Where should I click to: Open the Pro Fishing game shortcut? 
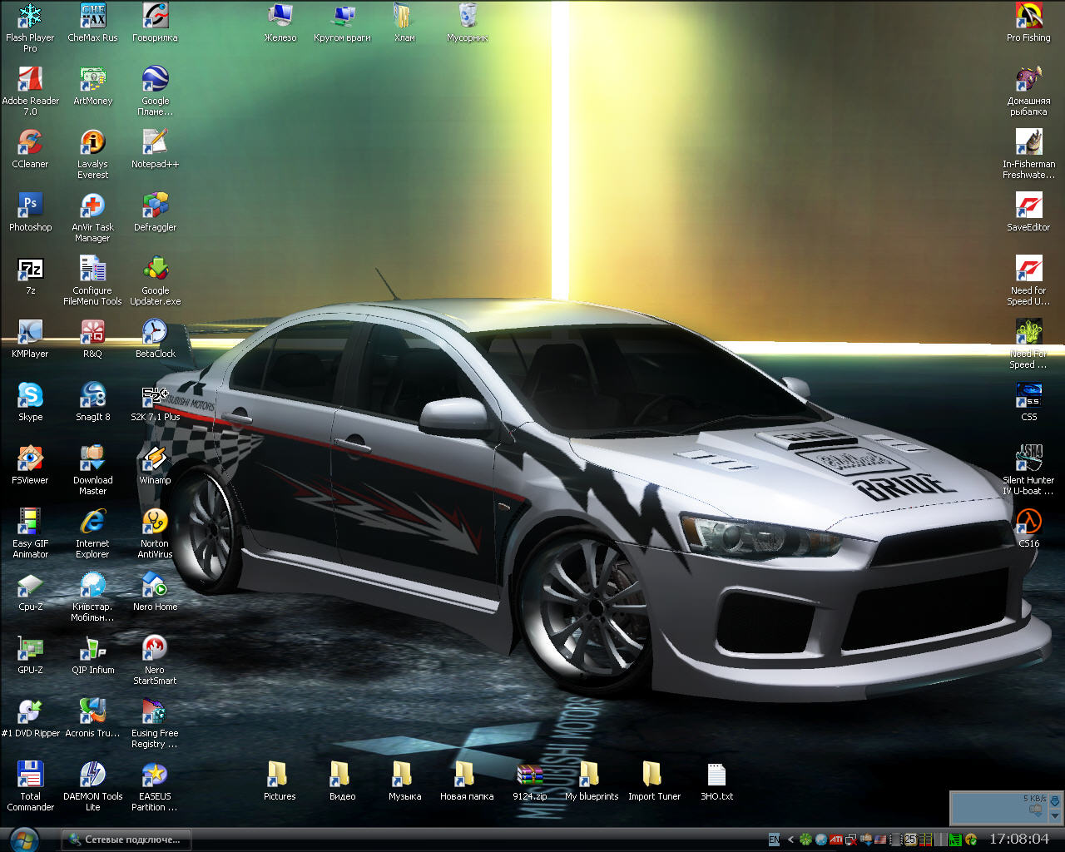pyautogui.click(x=1028, y=17)
